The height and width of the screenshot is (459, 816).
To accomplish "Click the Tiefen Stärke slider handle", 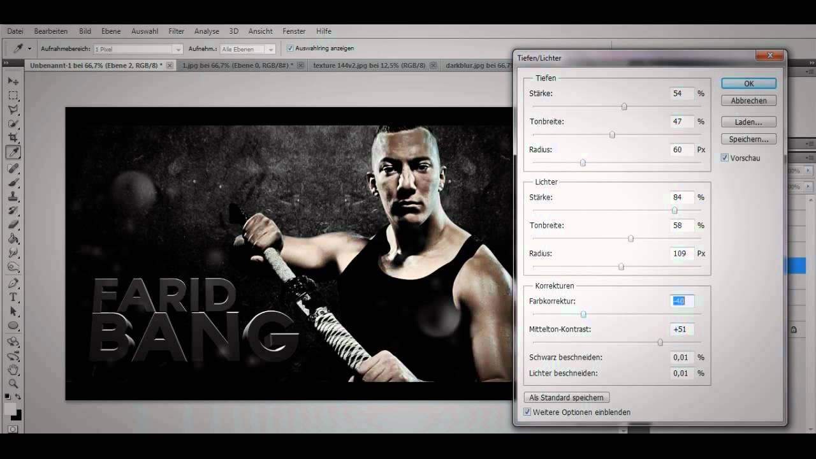I will click(x=624, y=106).
